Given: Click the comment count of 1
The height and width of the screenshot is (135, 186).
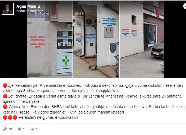Looking at the screenshot, I should click(24, 129).
